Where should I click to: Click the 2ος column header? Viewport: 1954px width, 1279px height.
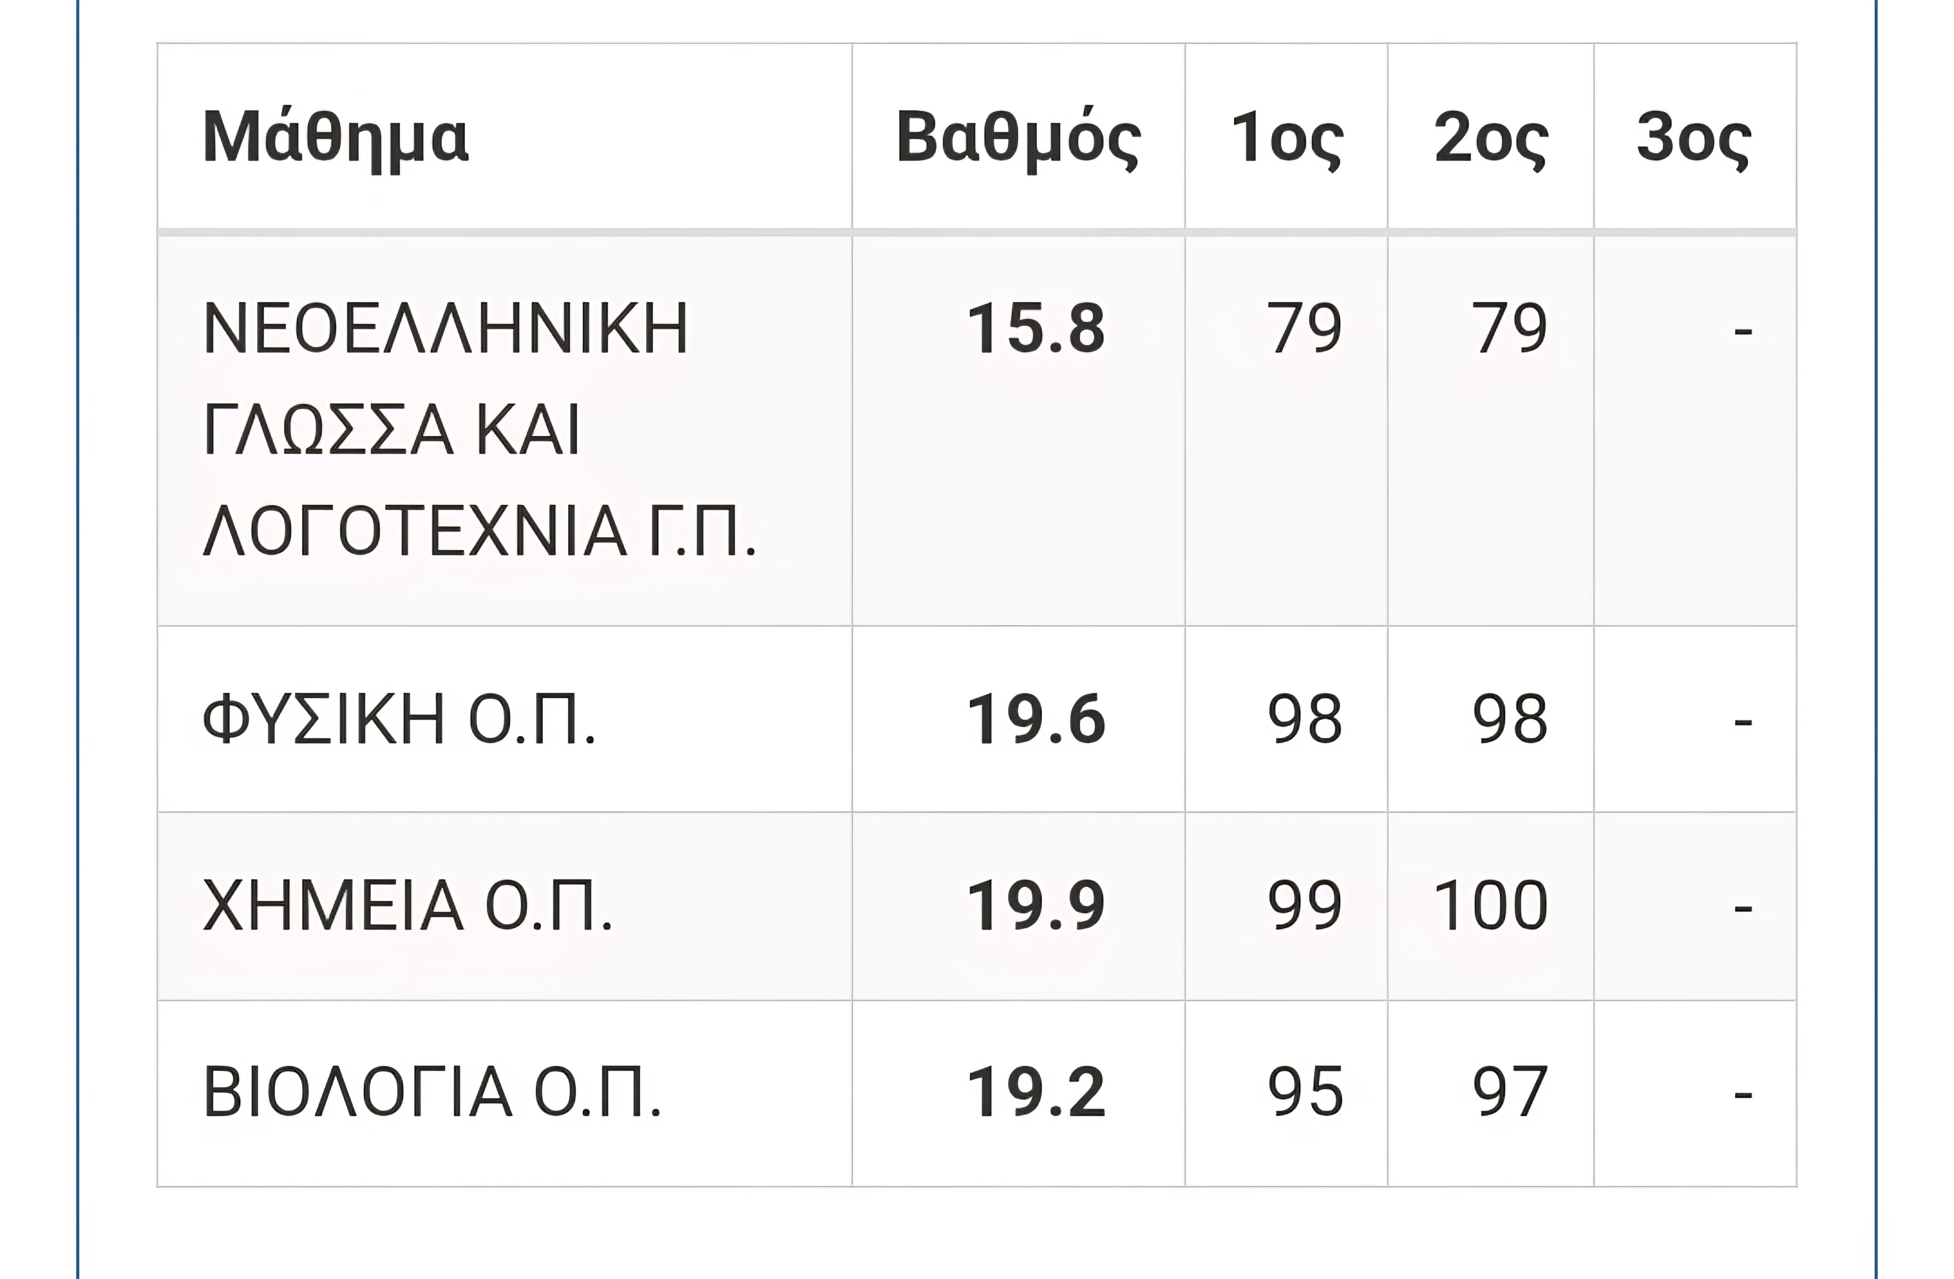pyautogui.click(x=1491, y=138)
